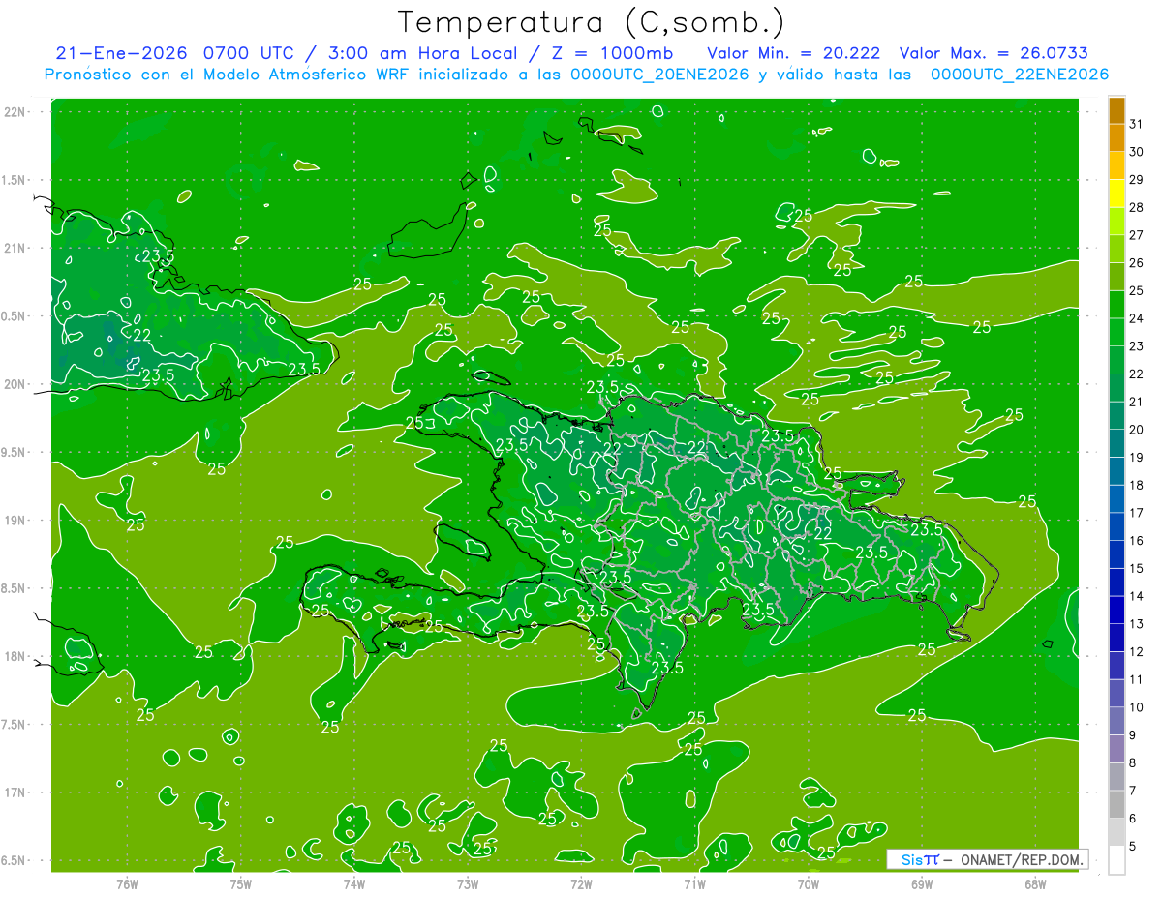Image resolution: width=1162 pixels, height=897 pixels.
Task: Click the "26" value on the color legend
Action: pyautogui.click(x=1136, y=262)
